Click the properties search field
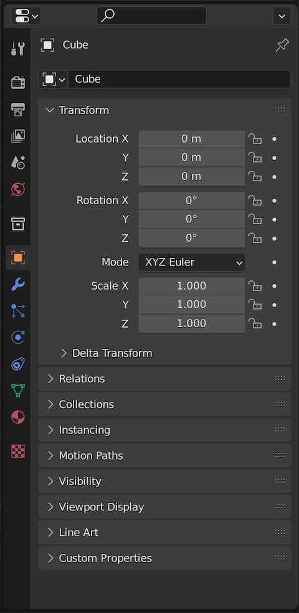The width and height of the screenshot is (299, 613). tap(151, 16)
